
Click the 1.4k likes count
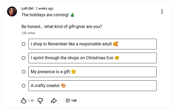click(x=31, y=101)
